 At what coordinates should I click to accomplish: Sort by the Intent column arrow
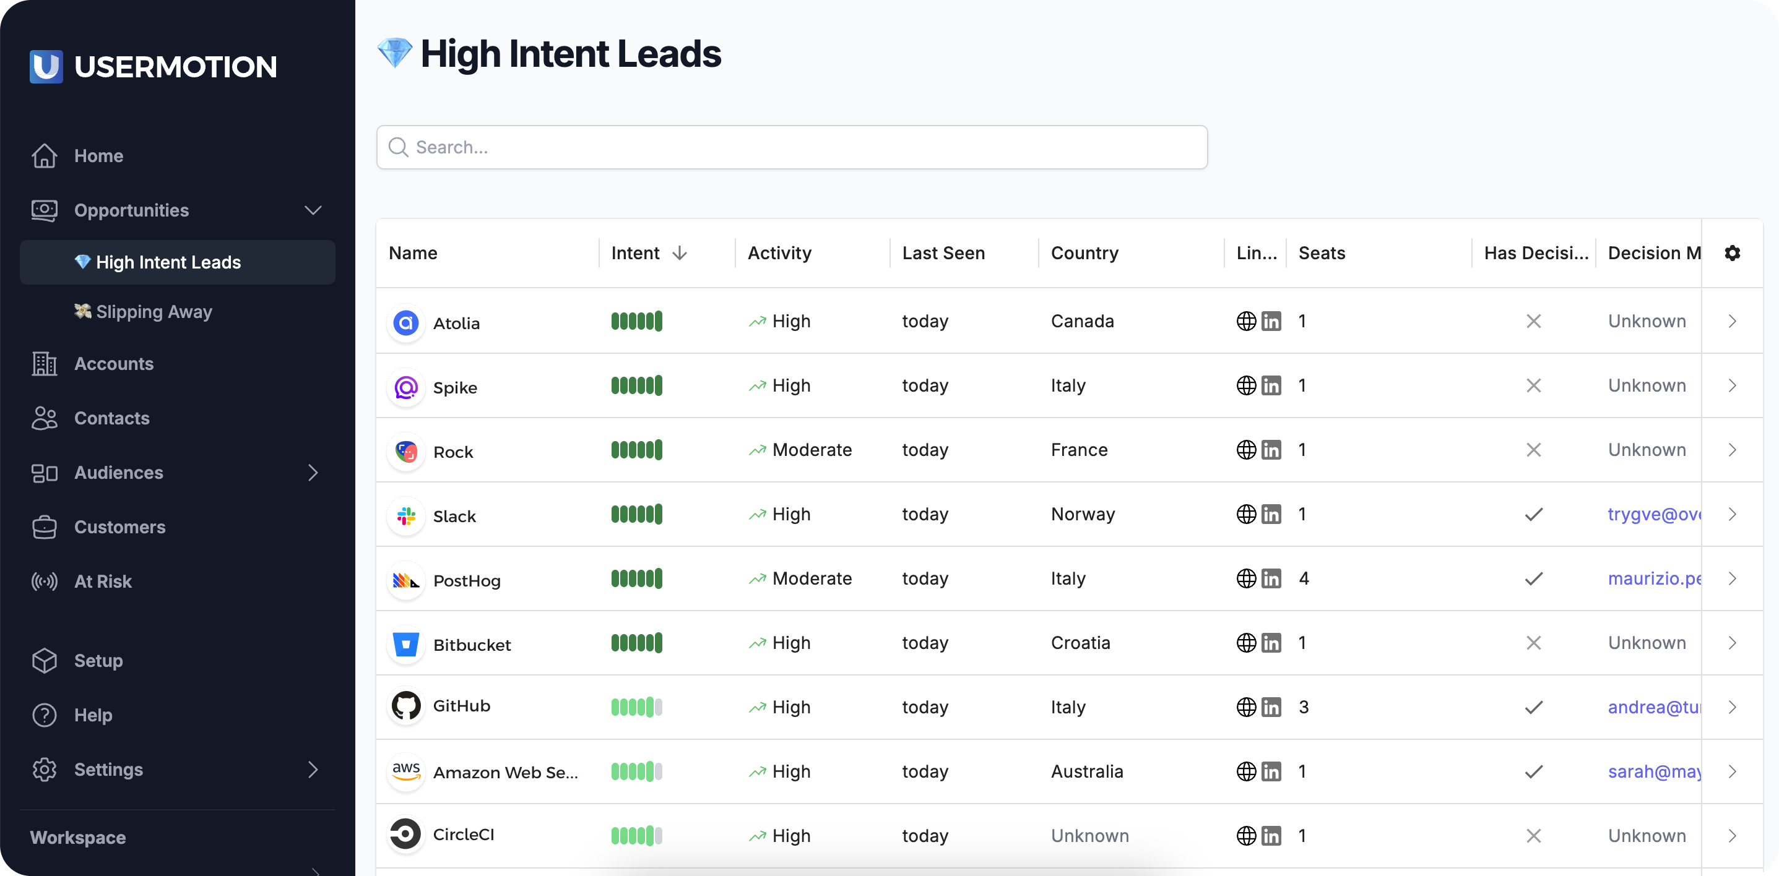[680, 254]
